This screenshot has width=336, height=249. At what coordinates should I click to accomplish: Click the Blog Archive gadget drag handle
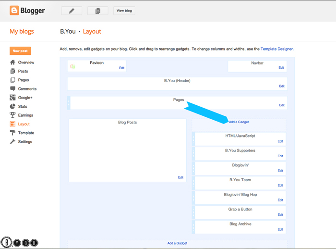point(193,227)
